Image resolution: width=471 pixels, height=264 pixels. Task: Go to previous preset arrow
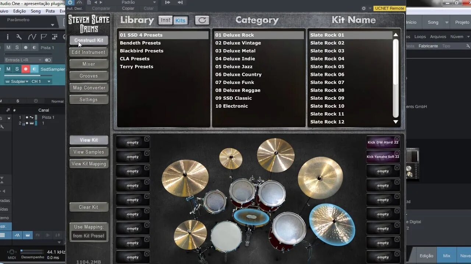(x=96, y=2)
